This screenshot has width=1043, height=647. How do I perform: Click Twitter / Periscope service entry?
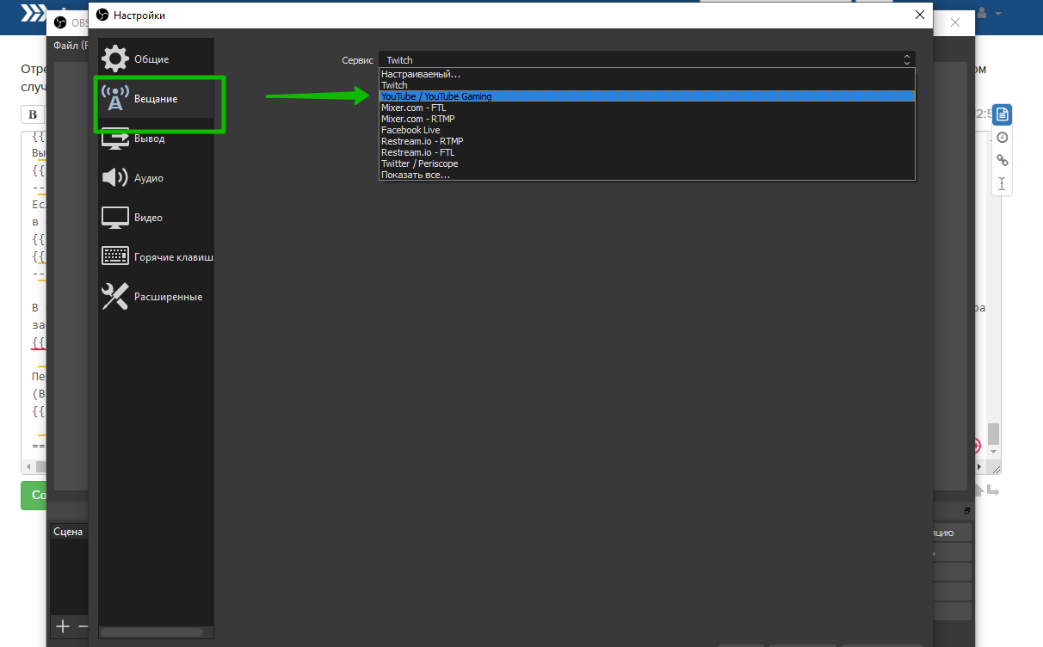pyautogui.click(x=419, y=163)
